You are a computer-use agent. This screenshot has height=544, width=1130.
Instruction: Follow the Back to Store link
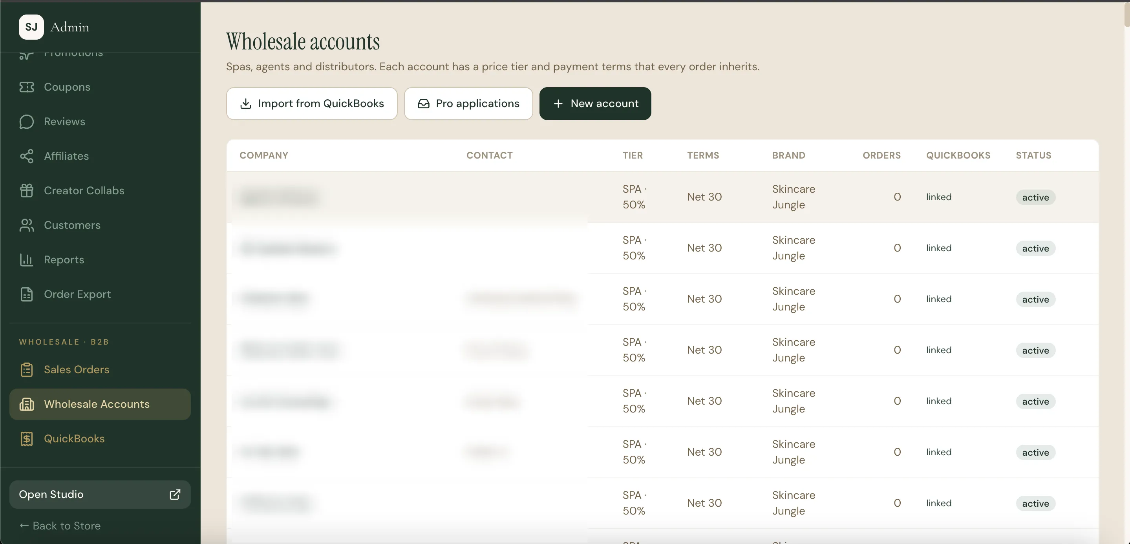(x=60, y=526)
